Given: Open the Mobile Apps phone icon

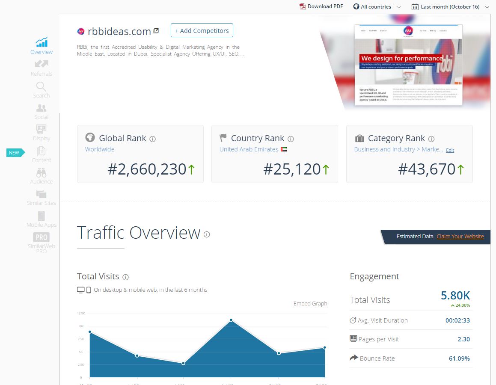Looking at the screenshot, I should pyautogui.click(x=41, y=216).
